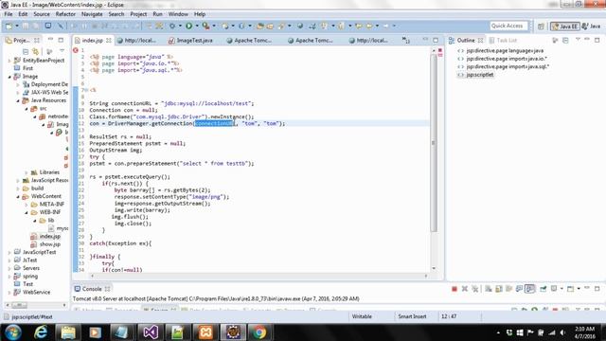Expand the Servers project node

(9, 268)
